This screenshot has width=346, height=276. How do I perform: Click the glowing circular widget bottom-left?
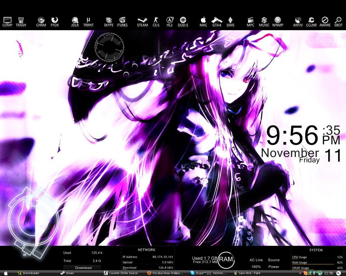pos(33,222)
